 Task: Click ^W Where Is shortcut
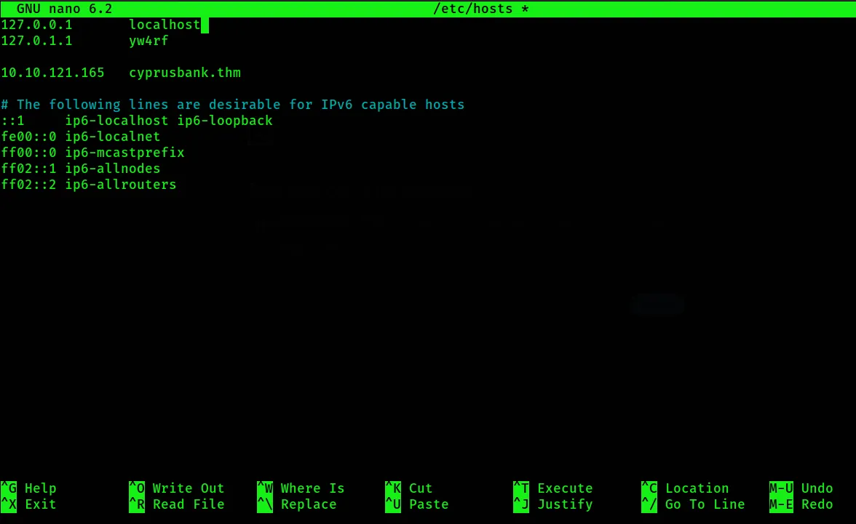tap(301, 488)
